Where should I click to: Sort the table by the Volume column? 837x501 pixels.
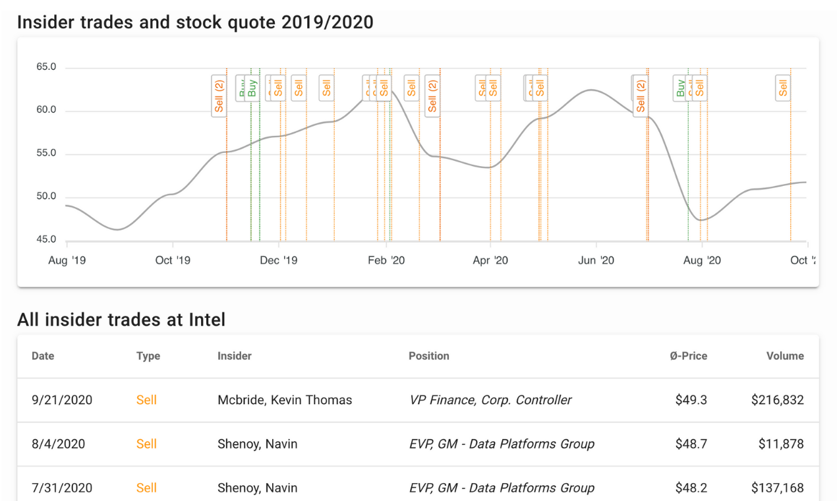pos(784,356)
